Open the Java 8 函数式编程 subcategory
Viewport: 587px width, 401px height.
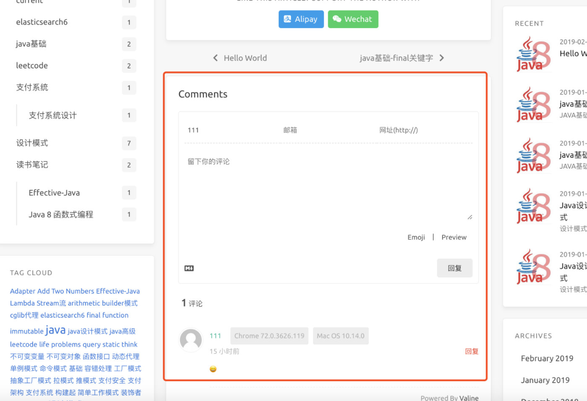61,215
